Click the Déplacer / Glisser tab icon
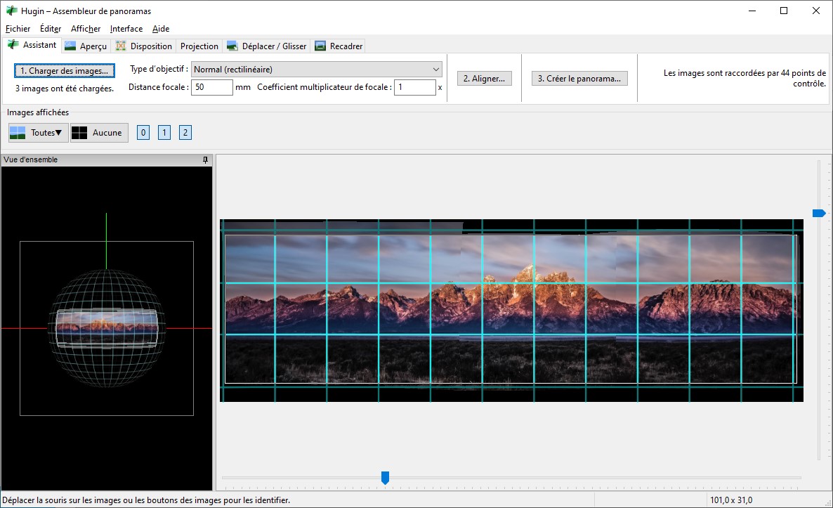833x508 pixels. tap(232, 46)
